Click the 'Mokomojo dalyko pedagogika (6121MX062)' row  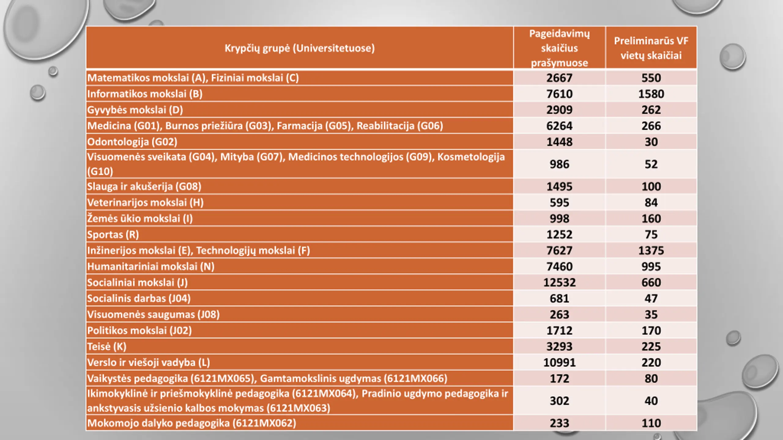[x=192, y=423]
